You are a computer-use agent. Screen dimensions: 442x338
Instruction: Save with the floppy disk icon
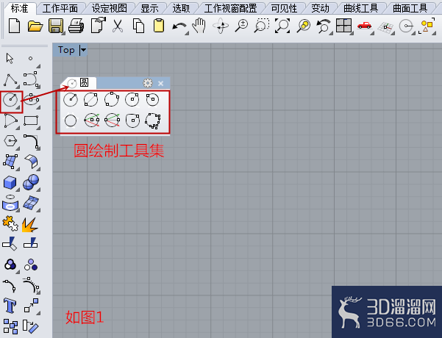(56, 26)
